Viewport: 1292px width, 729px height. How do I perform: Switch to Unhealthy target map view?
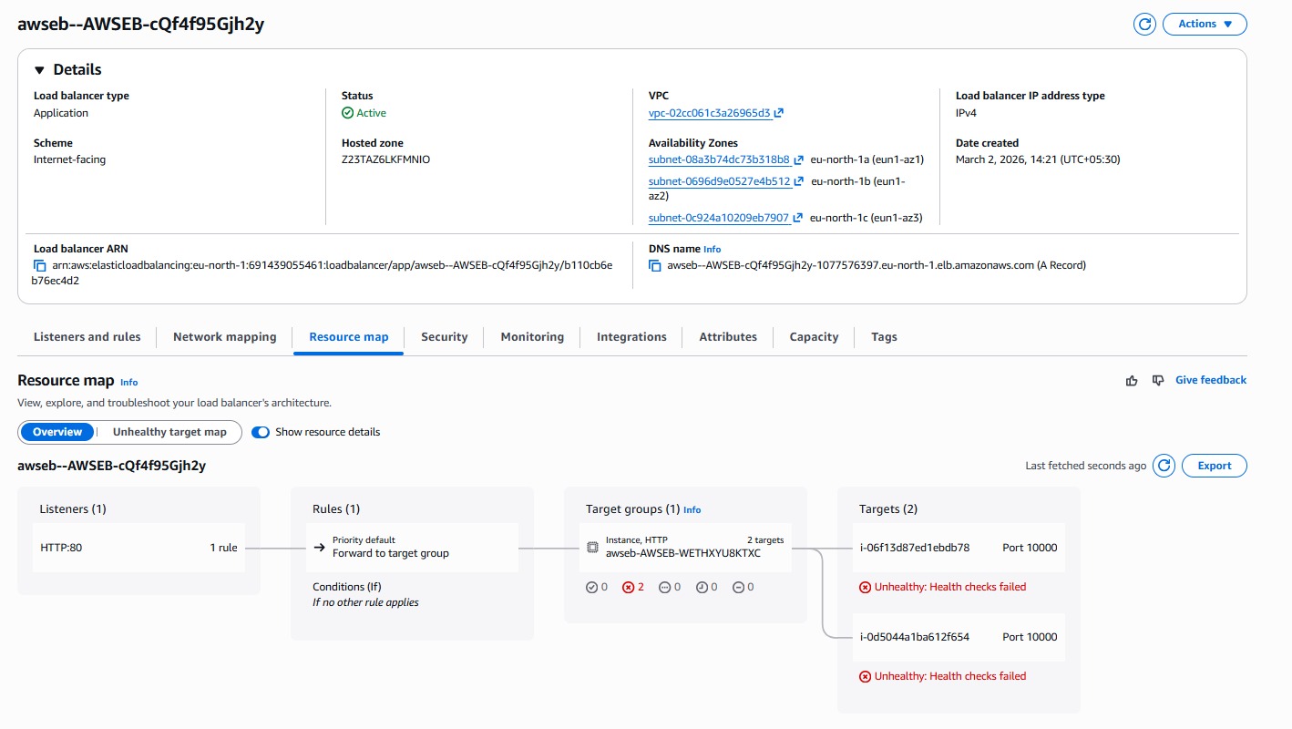coord(169,432)
